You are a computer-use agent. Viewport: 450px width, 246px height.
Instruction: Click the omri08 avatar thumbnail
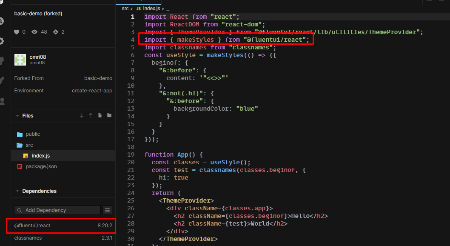[x=20, y=60]
